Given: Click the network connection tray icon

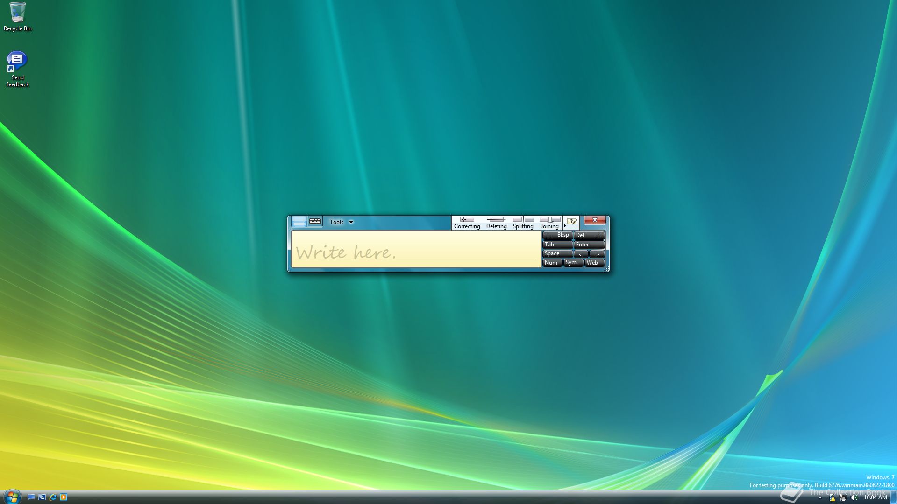Looking at the screenshot, I should tap(843, 498).
